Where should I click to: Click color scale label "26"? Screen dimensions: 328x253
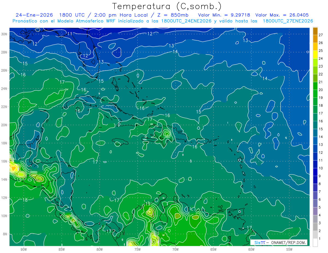(321, 43)
